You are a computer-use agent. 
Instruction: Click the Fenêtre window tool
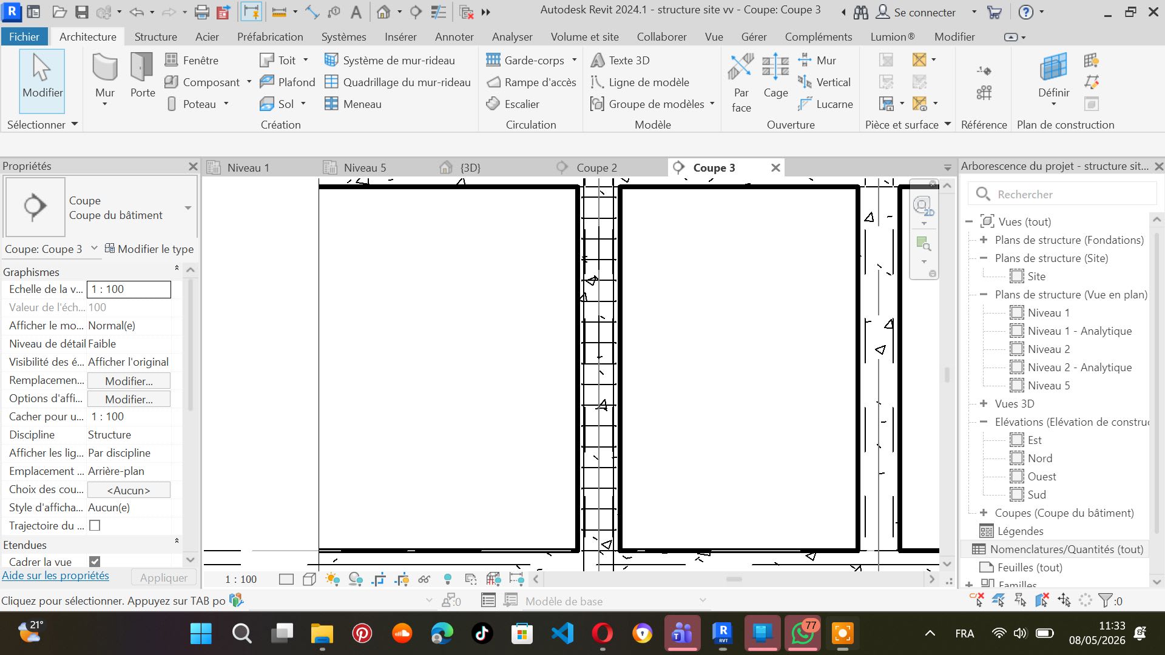192,60
